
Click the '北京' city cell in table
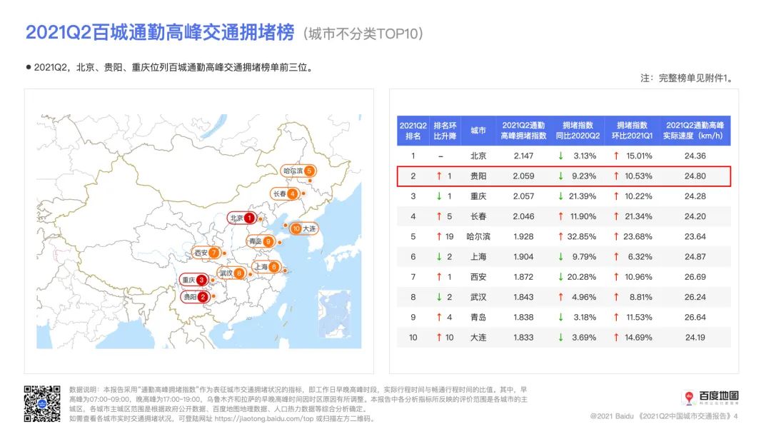[x=478, y=156]
